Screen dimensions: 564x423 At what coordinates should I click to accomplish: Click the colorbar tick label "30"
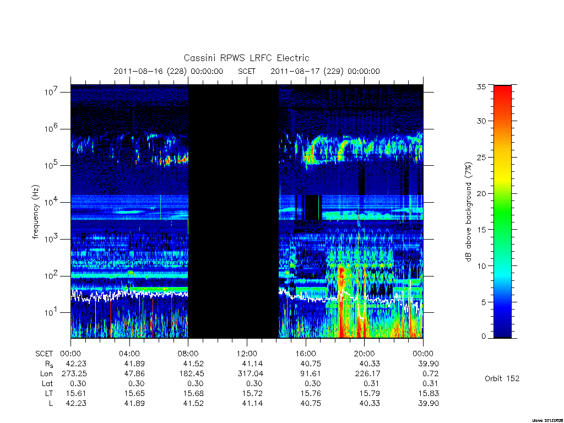(481, 121)
